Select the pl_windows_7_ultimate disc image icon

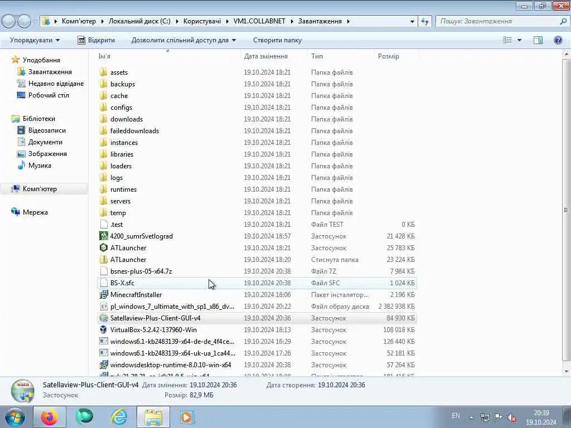(103, 307)
